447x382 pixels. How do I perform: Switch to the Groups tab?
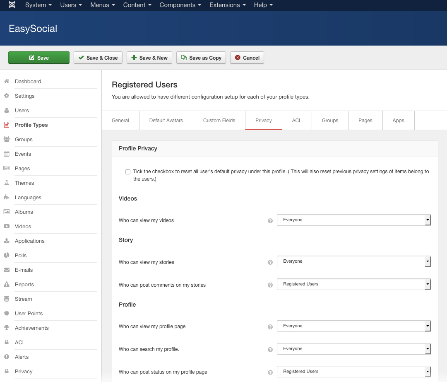(x=330, y=121)
